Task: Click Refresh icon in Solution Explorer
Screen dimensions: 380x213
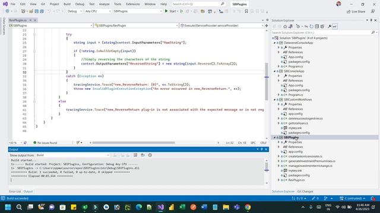Action: point(311,27)
